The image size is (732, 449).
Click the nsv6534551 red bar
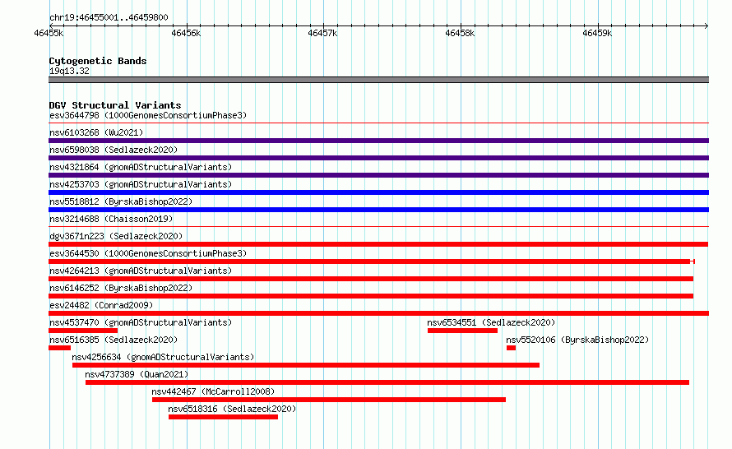point(462,331)
